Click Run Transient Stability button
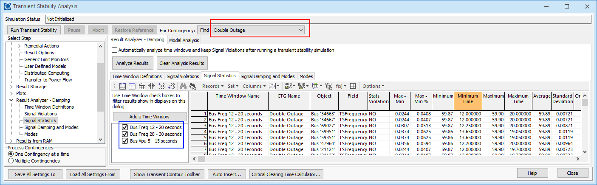Viewport: 597px width, 185px height. click(34, 30)
